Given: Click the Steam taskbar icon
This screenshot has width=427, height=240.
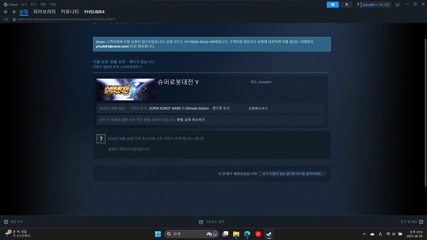Looking at the screenshot, I should tap(269, 234).
